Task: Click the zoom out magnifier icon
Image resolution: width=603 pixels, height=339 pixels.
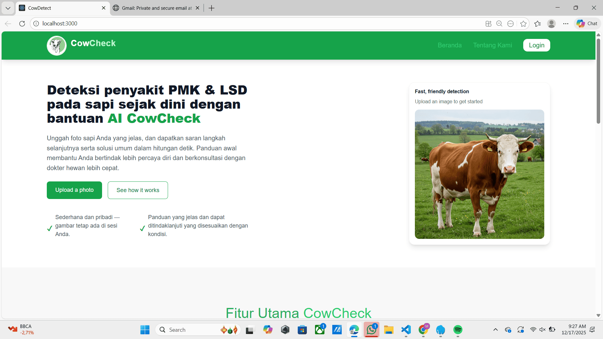Action: (499, 24)
